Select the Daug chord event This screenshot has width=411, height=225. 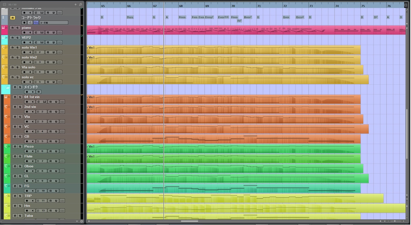point(130,17)
